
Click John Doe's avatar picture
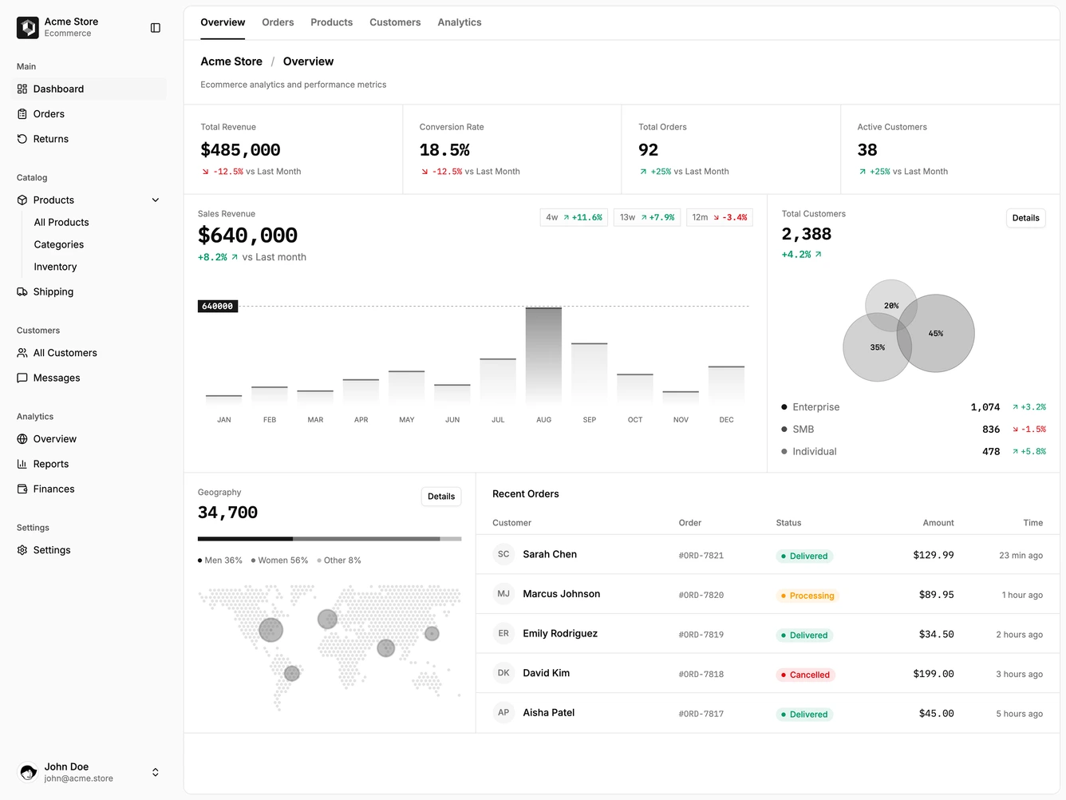[x=28, y=772]
